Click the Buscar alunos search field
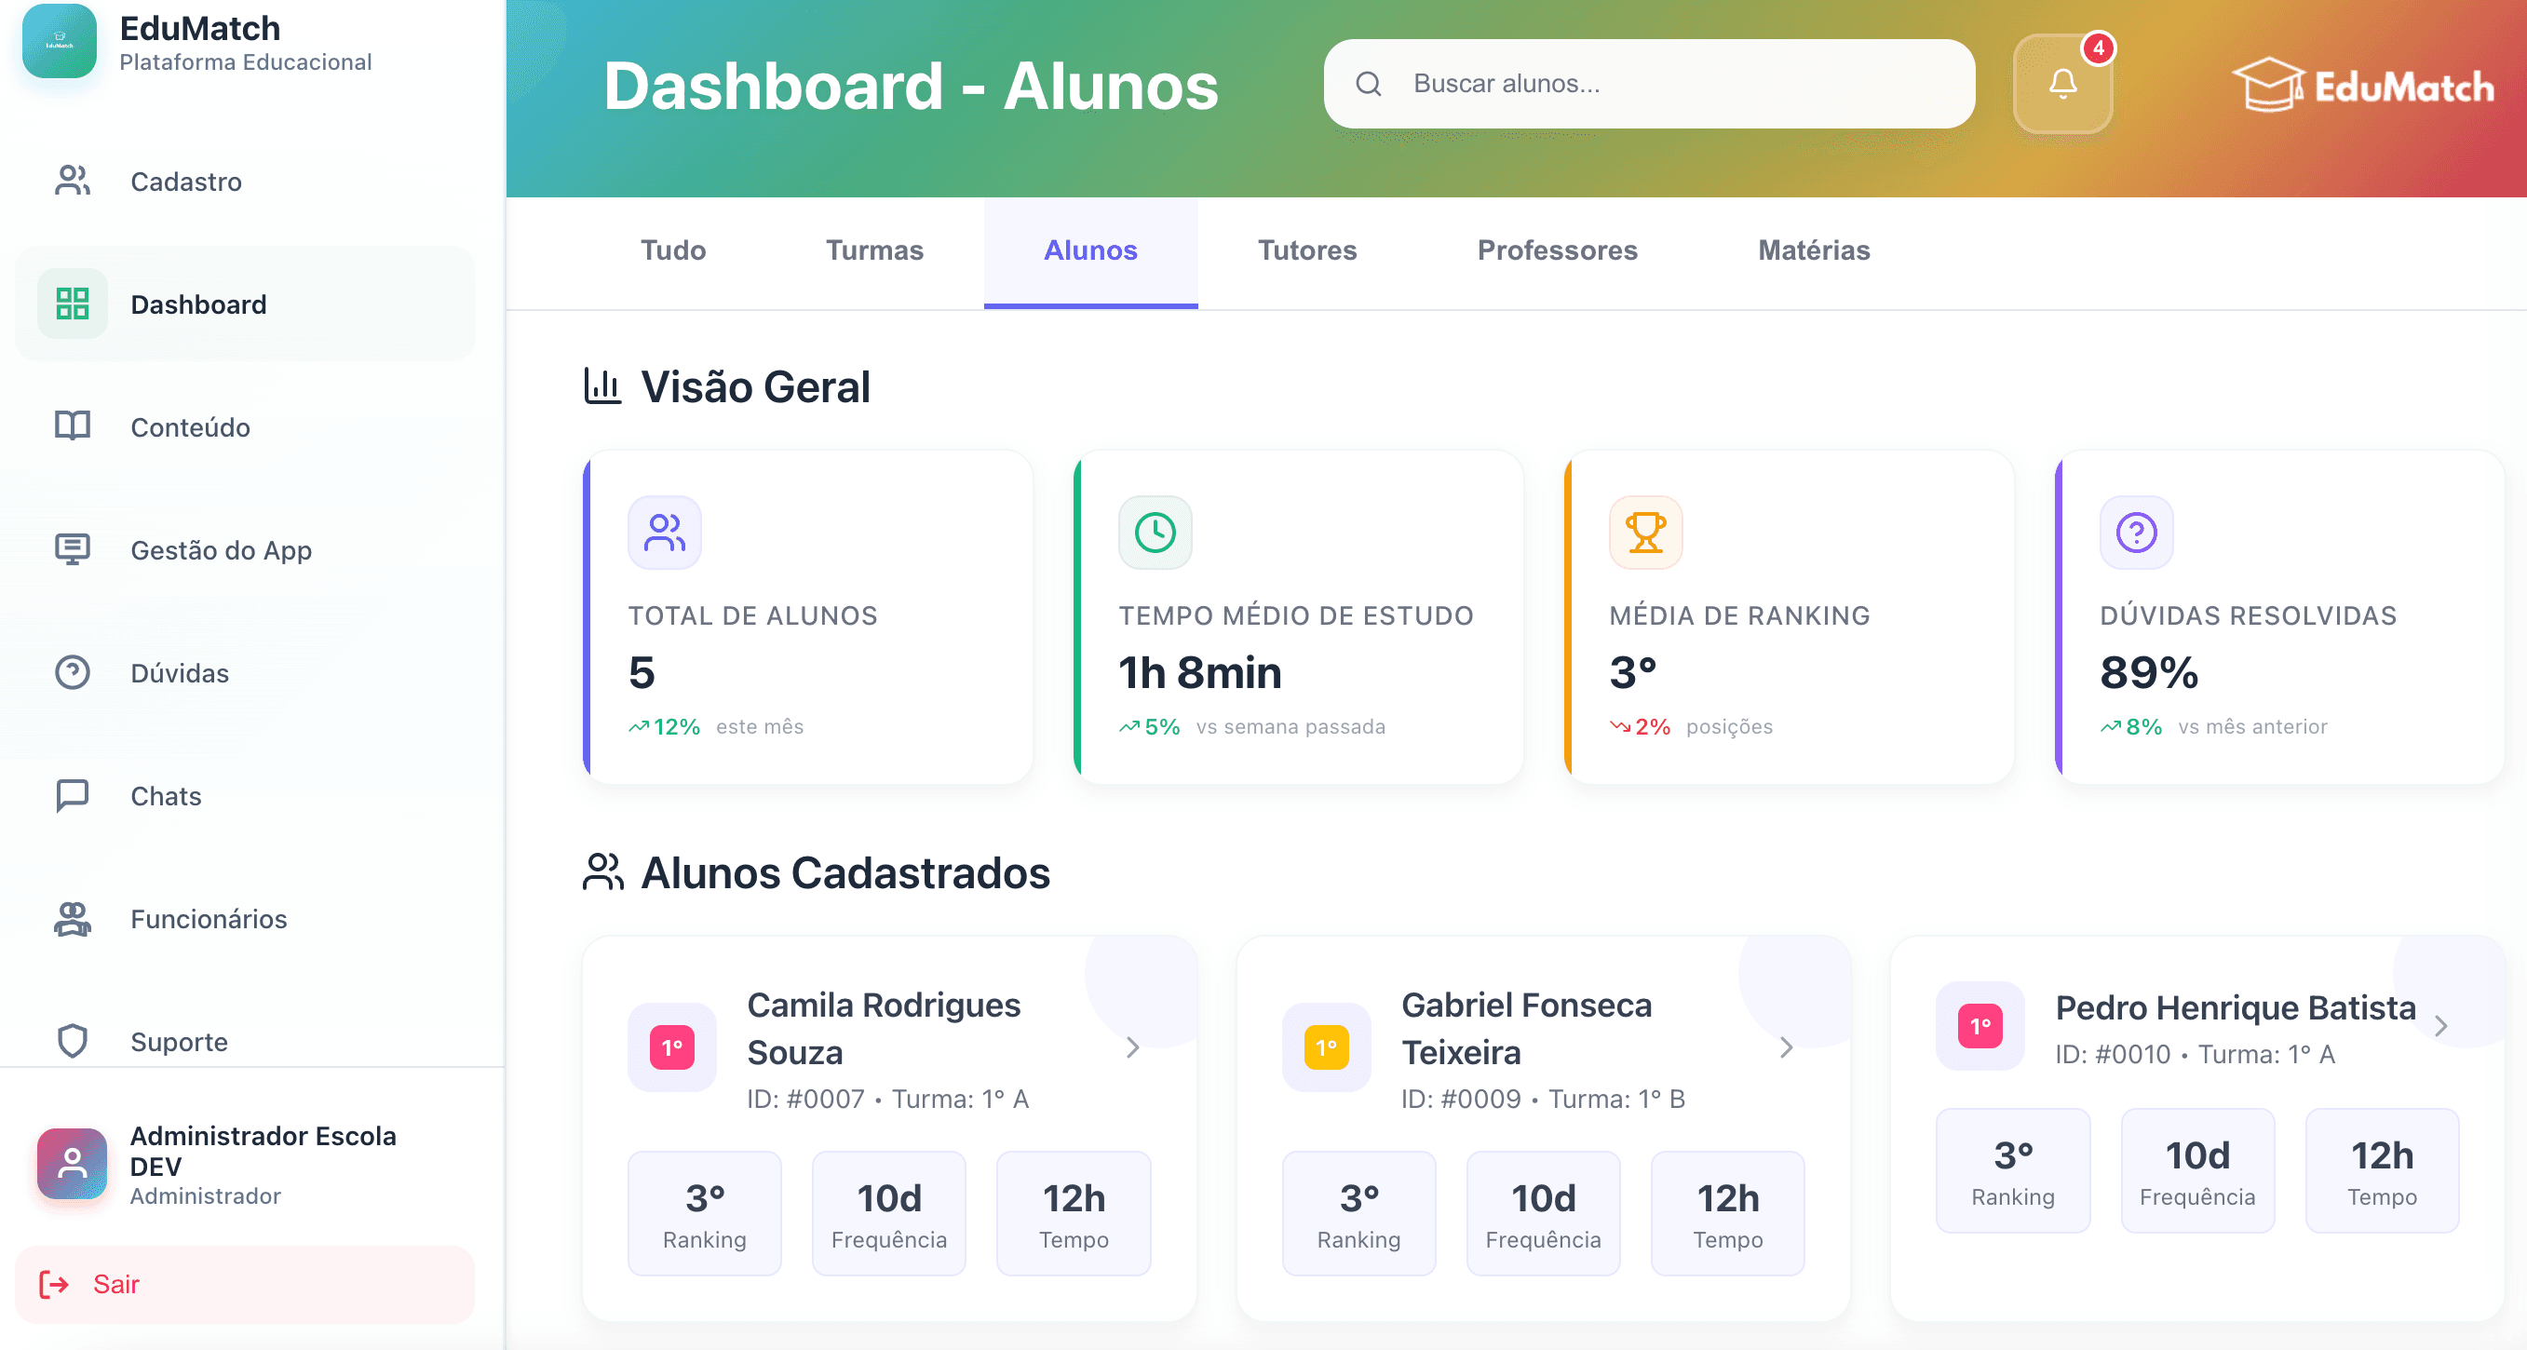2527x1350 pixels. [x=1648, y=84]
